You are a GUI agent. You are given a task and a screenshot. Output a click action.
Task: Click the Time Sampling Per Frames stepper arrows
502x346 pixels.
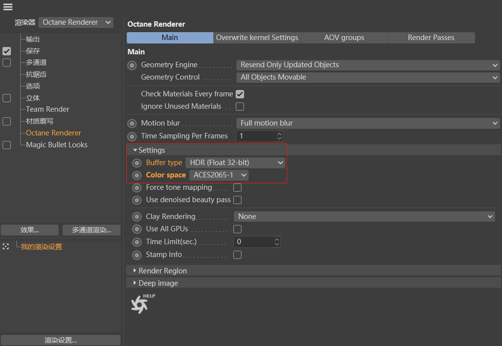click(x=280, y=136)
